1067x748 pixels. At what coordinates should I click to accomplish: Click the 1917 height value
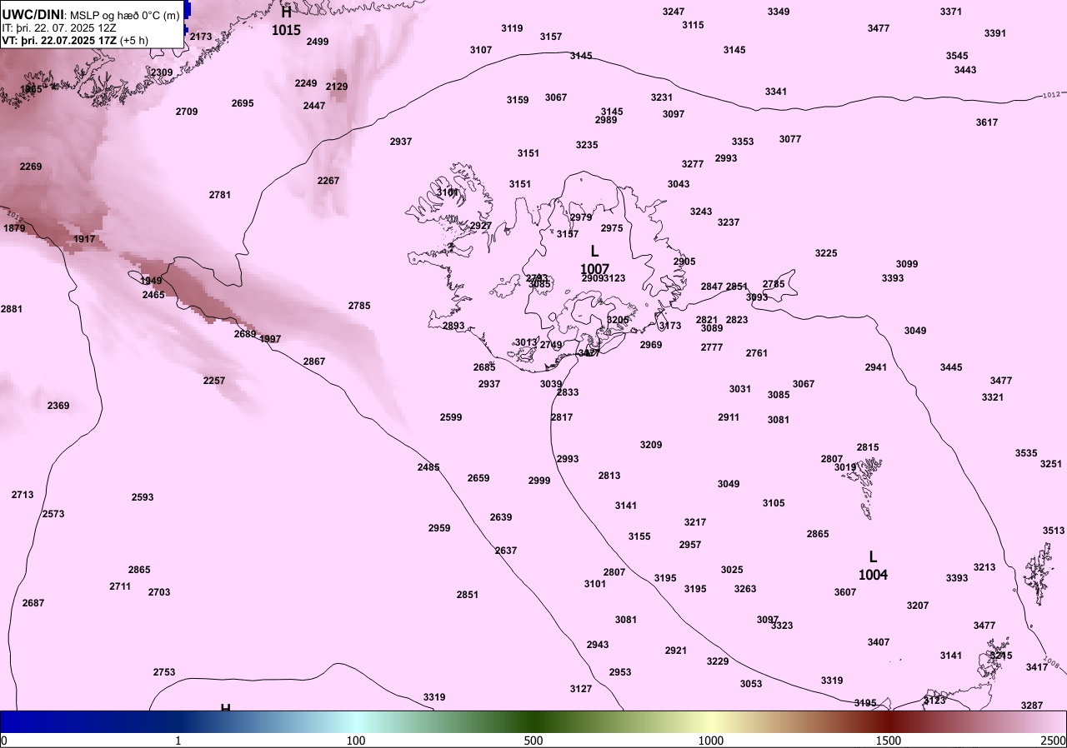pos(84,239)
